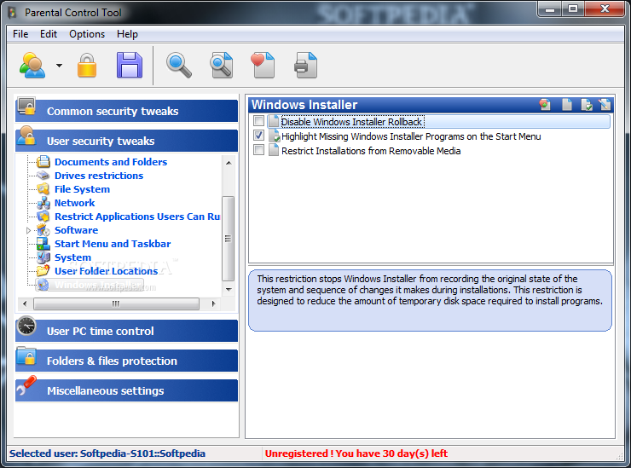This screenshot has height=468, width=631.
Task: Click 'Restrict Installations from Removable Media' label
Action: click(371, 151)
